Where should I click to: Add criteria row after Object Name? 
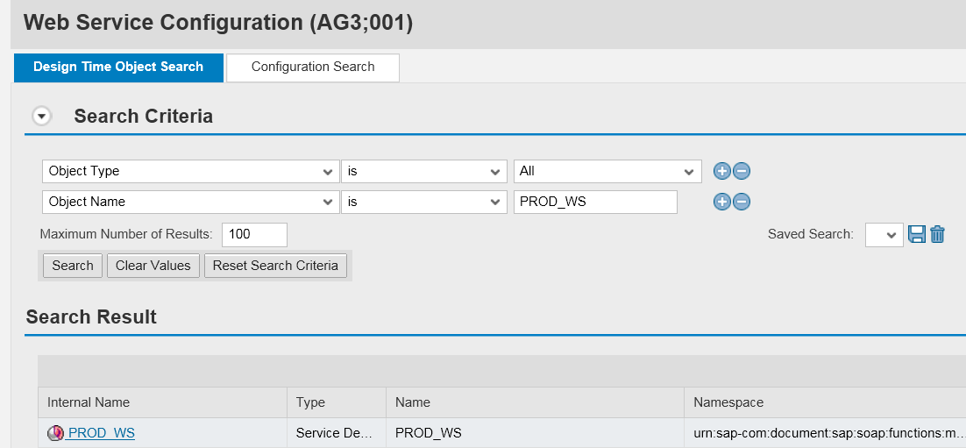721,202
